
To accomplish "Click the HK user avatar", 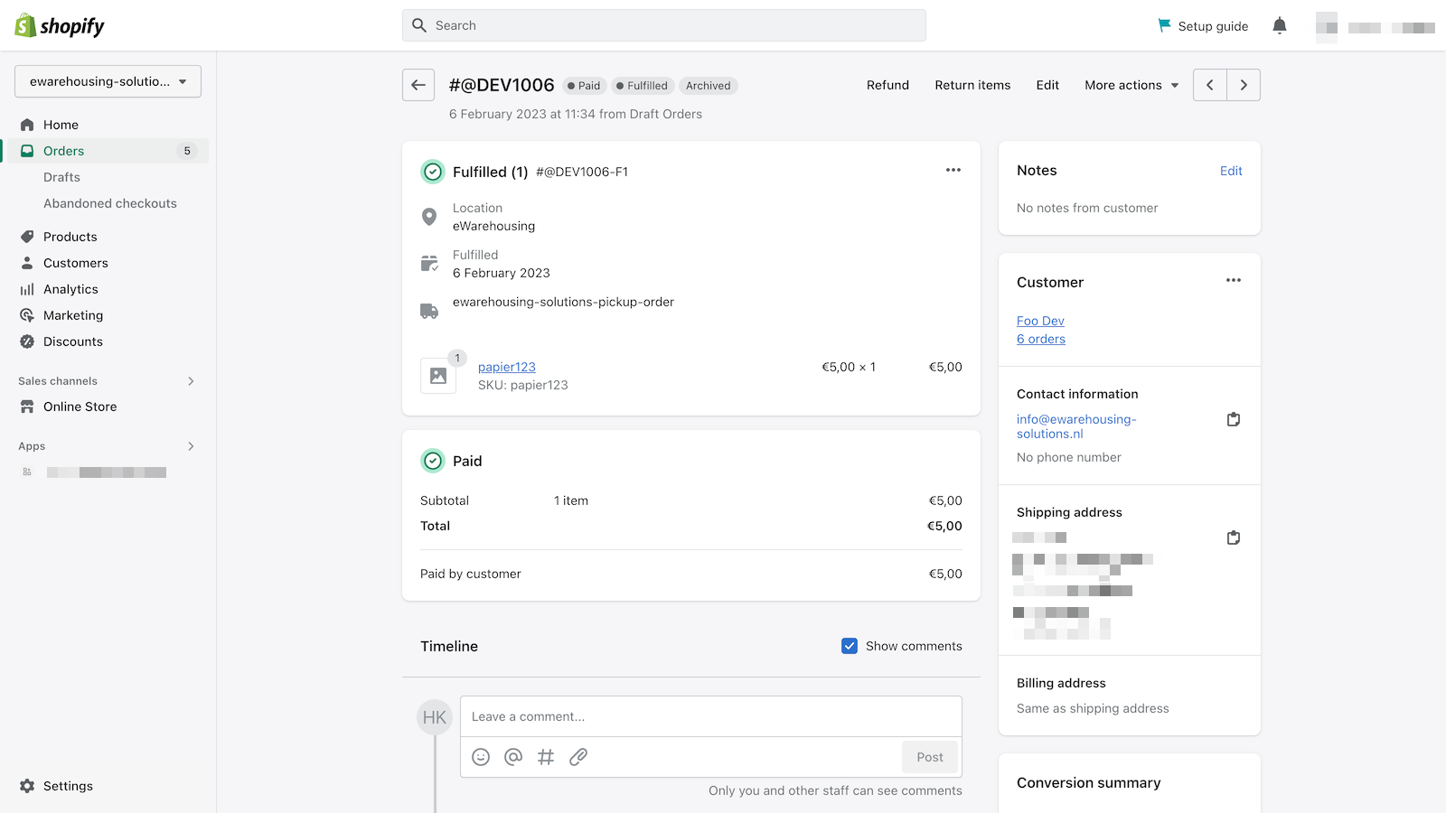I will coord(435,717).
